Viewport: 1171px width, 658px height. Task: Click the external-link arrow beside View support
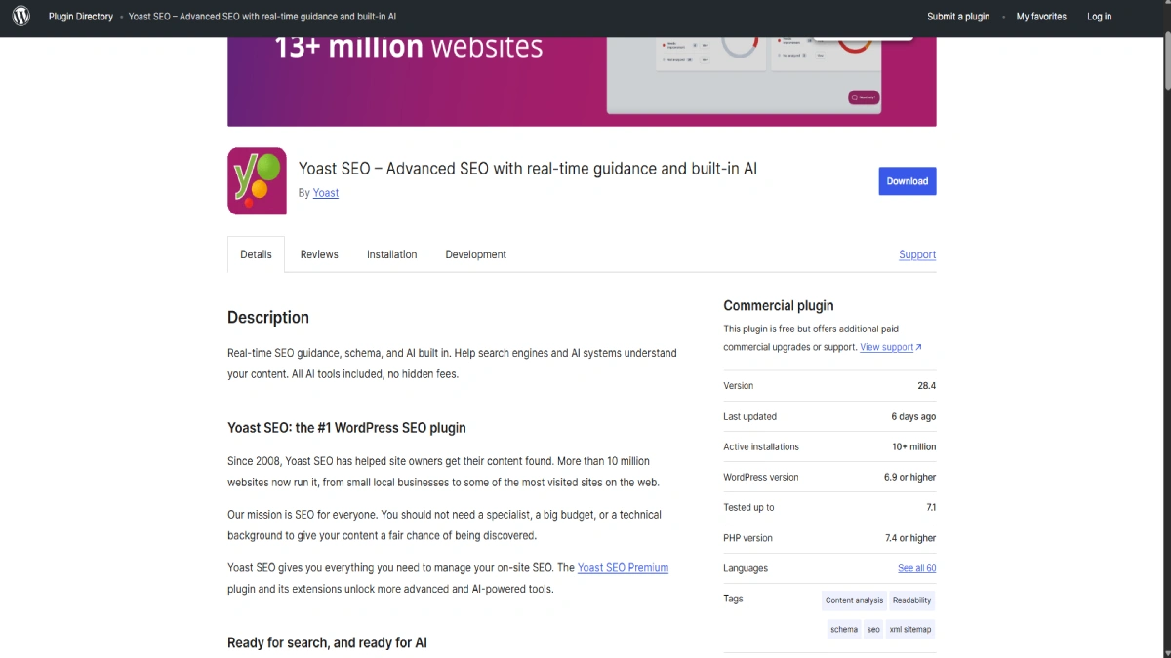tap(918, 347)
